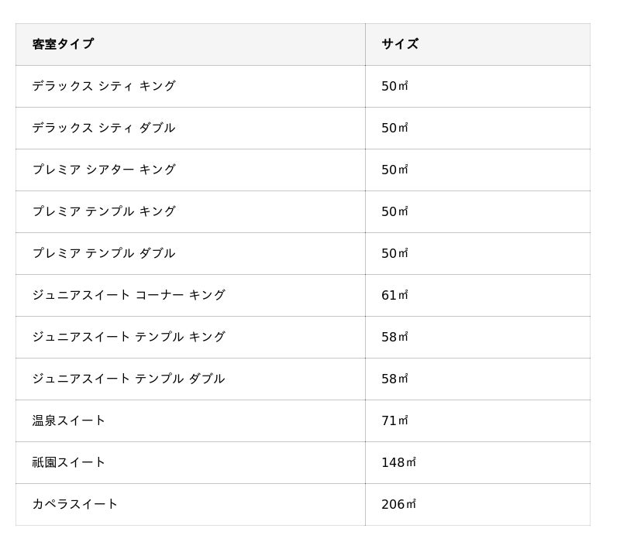Click the 温泉スイート room name

[69, 420]
